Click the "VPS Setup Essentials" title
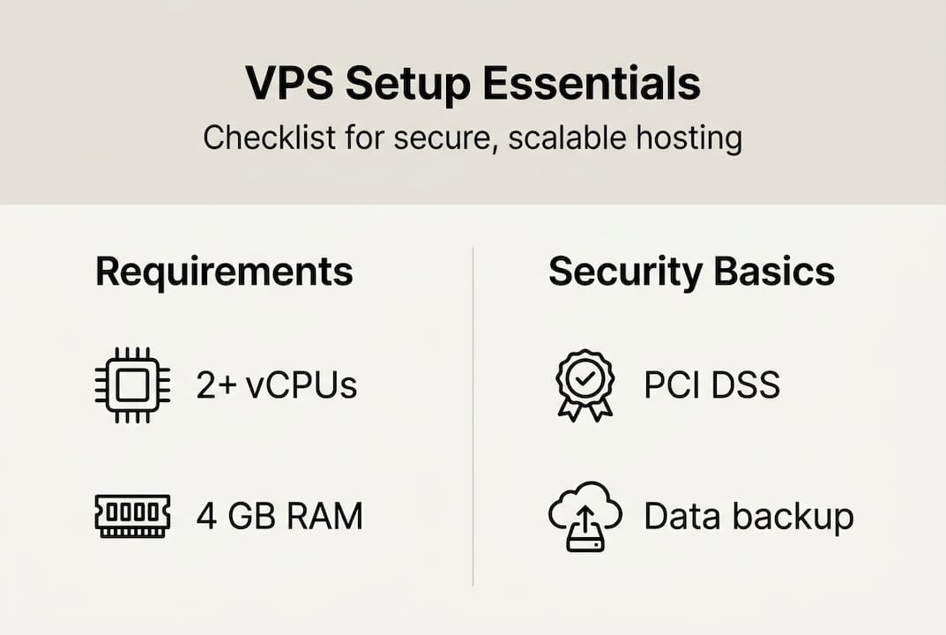Screen dimensions: 946x635 tap(473, 85)
